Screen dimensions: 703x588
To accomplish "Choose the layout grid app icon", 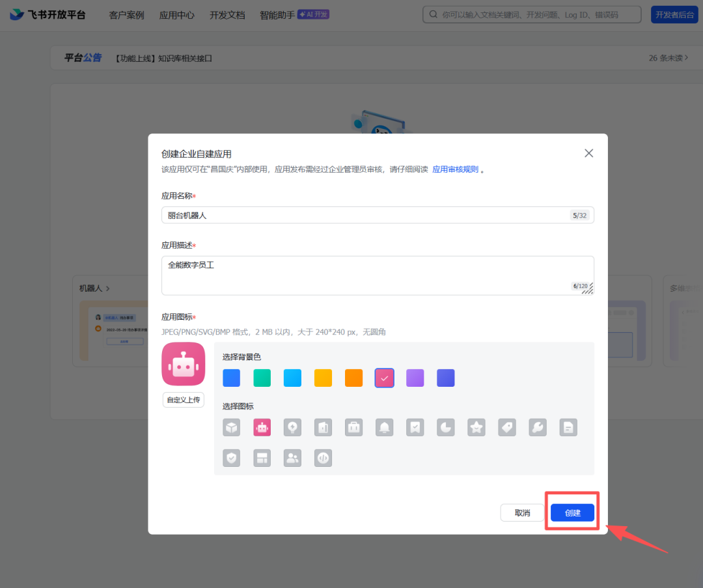I will click(x=262, y=458).
